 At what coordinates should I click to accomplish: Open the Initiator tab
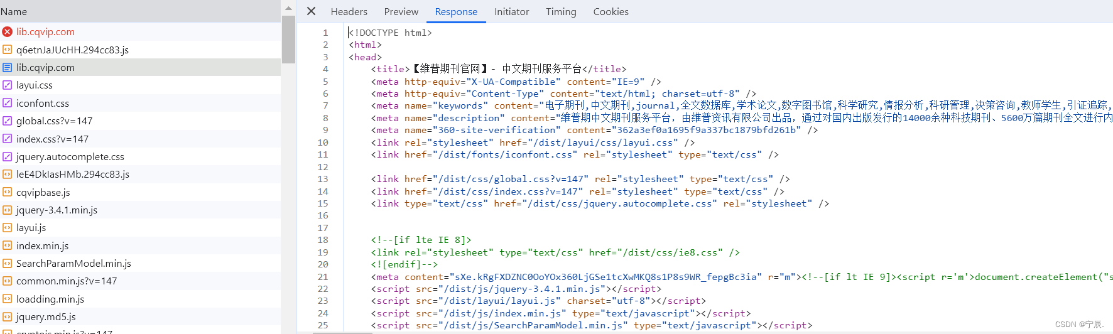[512, 11]
